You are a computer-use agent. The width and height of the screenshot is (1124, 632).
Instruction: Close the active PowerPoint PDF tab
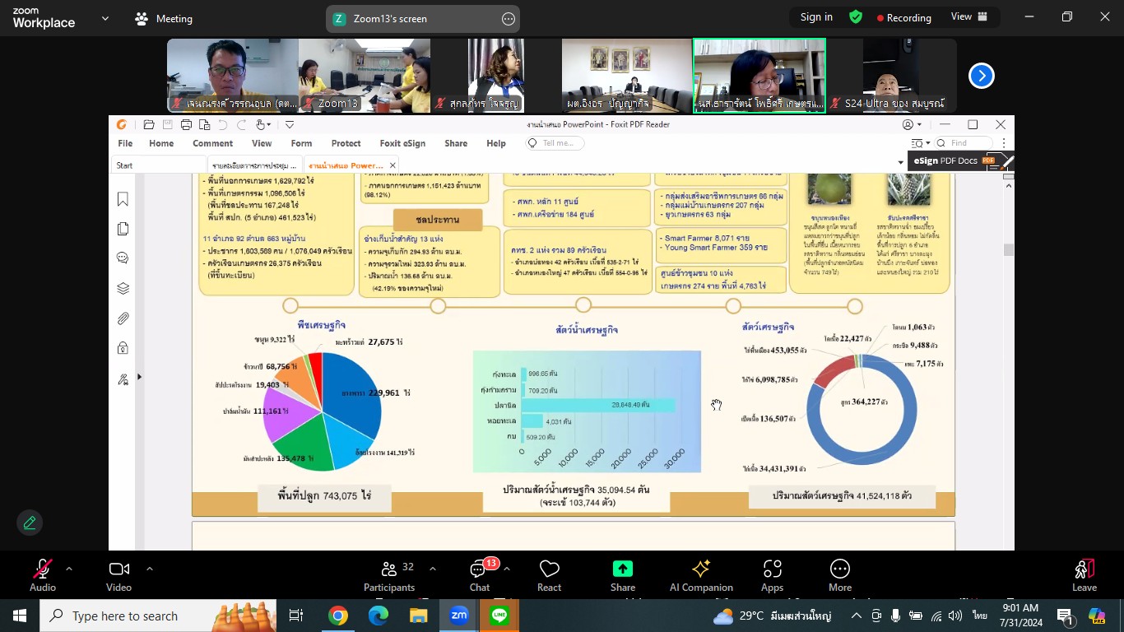(x=393, y=165)
